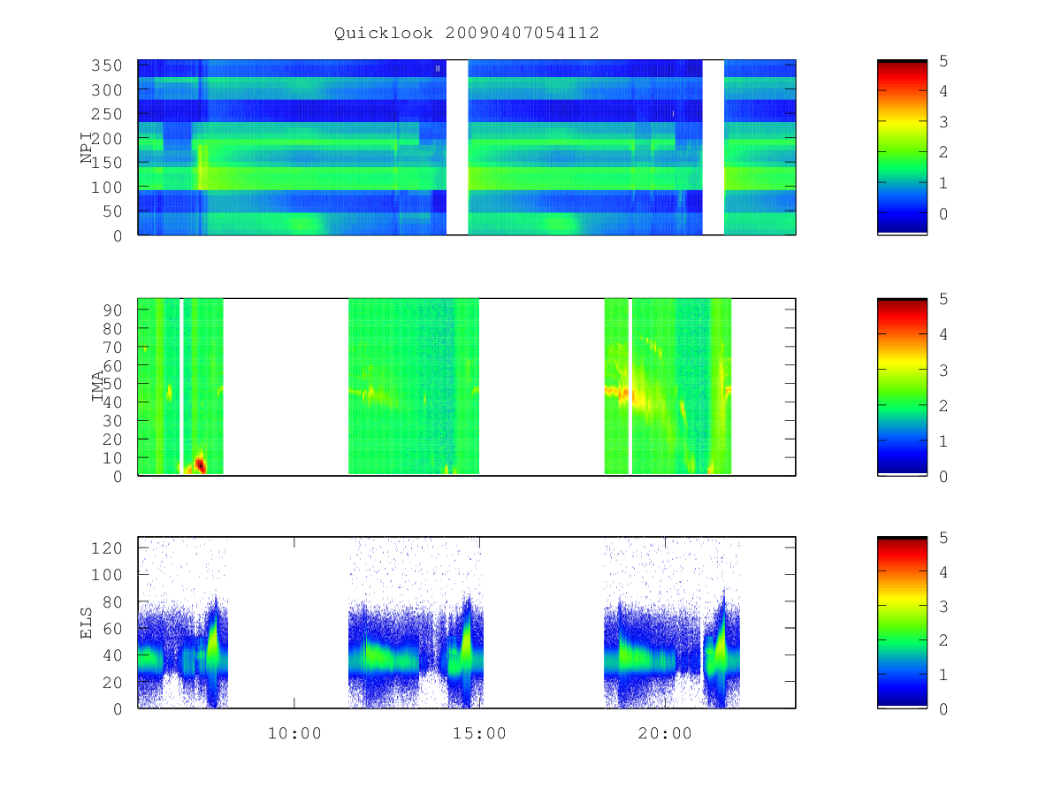Click the 5 label on IMA colorbar
Screen dimensions: 1061x796
click(943, 299)
